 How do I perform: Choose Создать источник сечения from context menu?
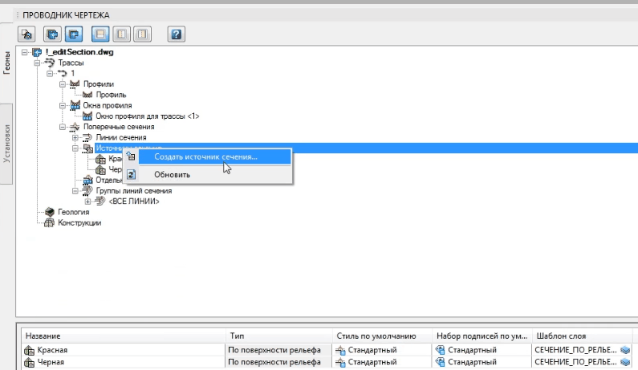(205, 157)
